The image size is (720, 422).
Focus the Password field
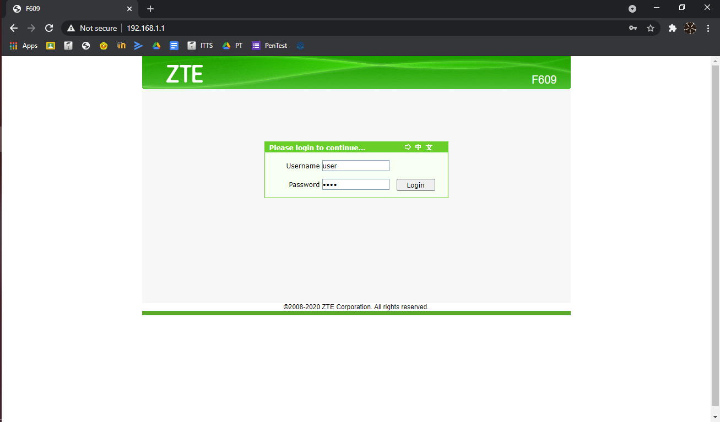tap(356, 184)
